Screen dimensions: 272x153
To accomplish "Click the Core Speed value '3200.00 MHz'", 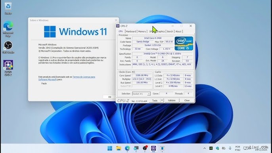I will pos(142,75).
